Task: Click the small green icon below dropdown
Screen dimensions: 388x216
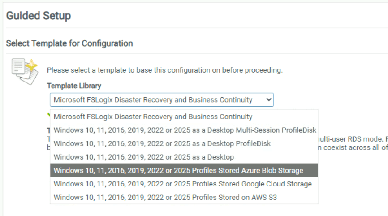Action: pos(48,114)
